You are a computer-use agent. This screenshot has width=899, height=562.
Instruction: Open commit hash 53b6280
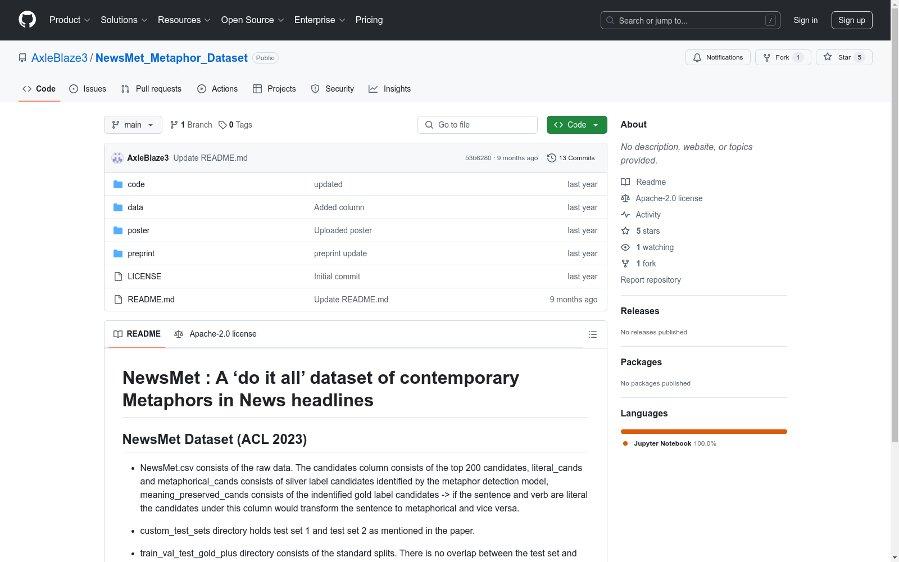tap(478, 158)
